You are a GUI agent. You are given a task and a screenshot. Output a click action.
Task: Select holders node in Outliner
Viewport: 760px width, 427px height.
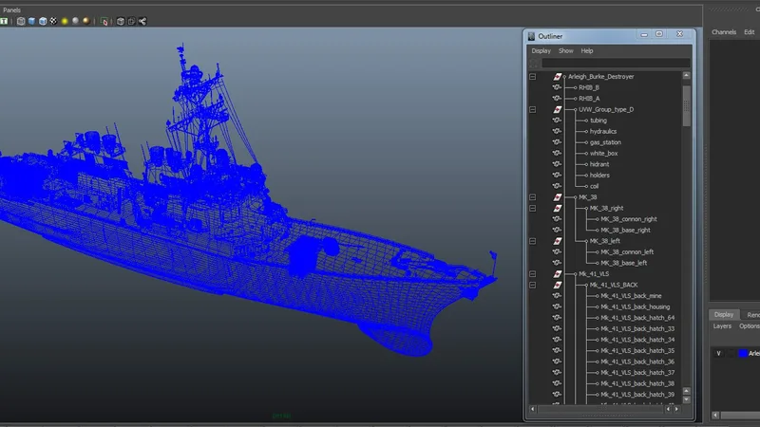point(599,176)
